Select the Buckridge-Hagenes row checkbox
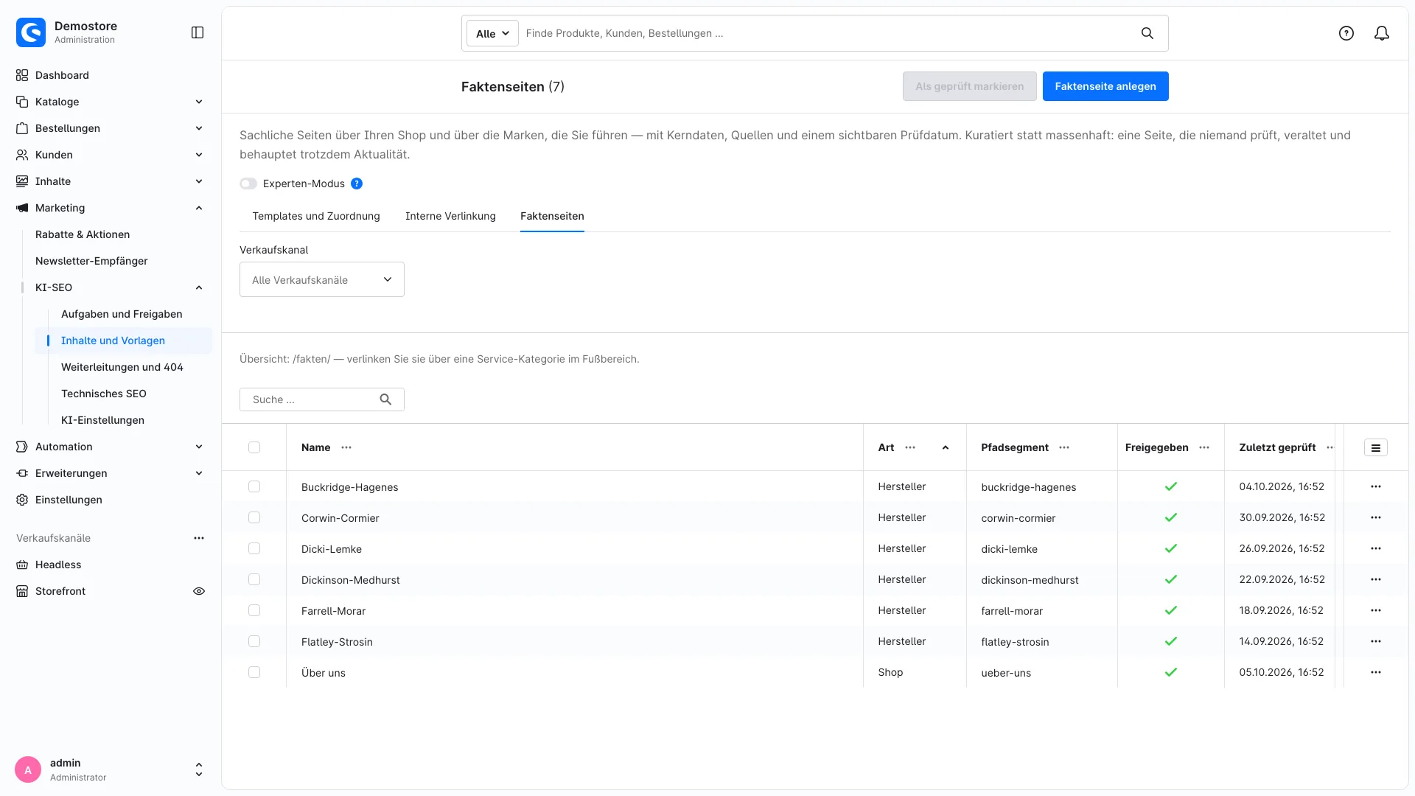Image resolution: width=1415 pixels, height=796 pixels. pos(254,486)
